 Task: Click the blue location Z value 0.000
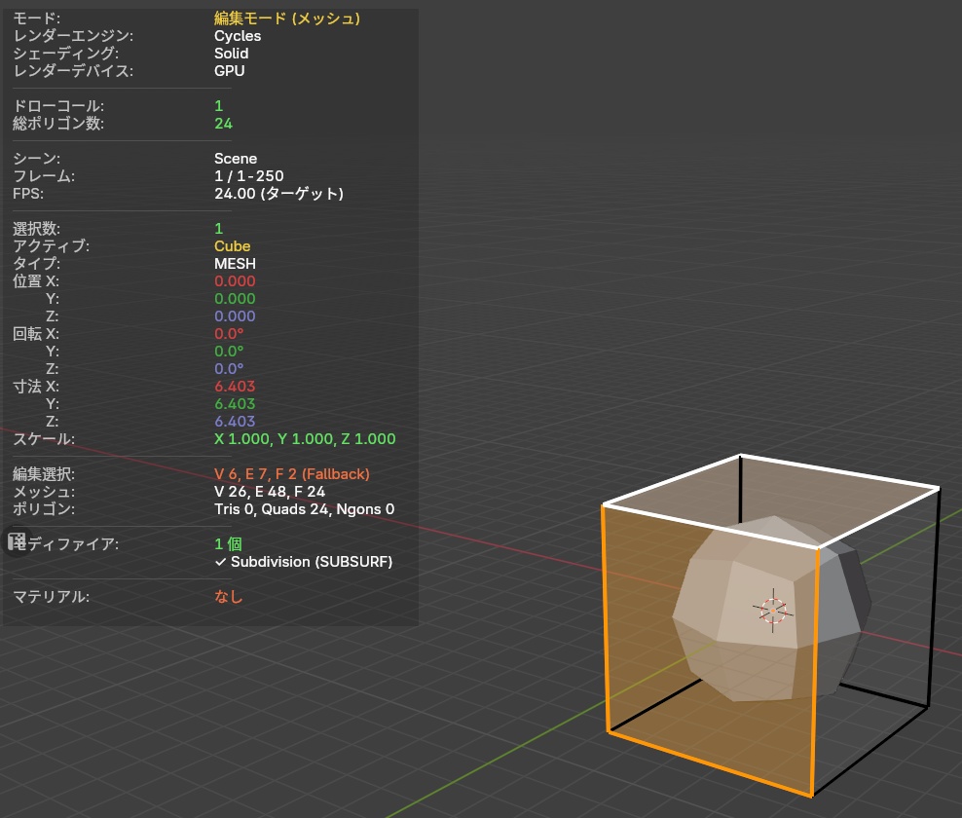[x=235, y=316]
